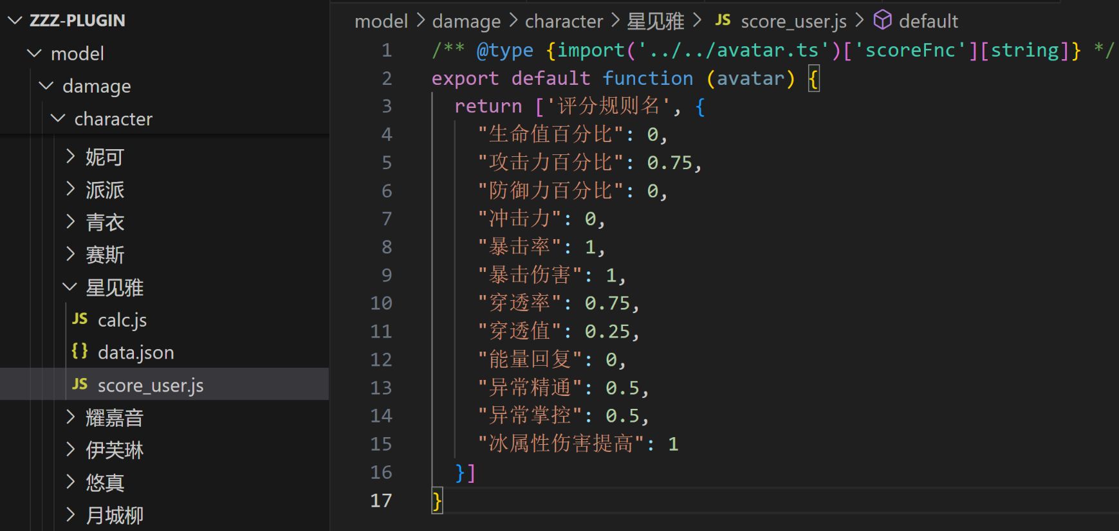Expand the 青衣 folder
Viewport: 1119px width, 531px height.
tap(71, 222)
